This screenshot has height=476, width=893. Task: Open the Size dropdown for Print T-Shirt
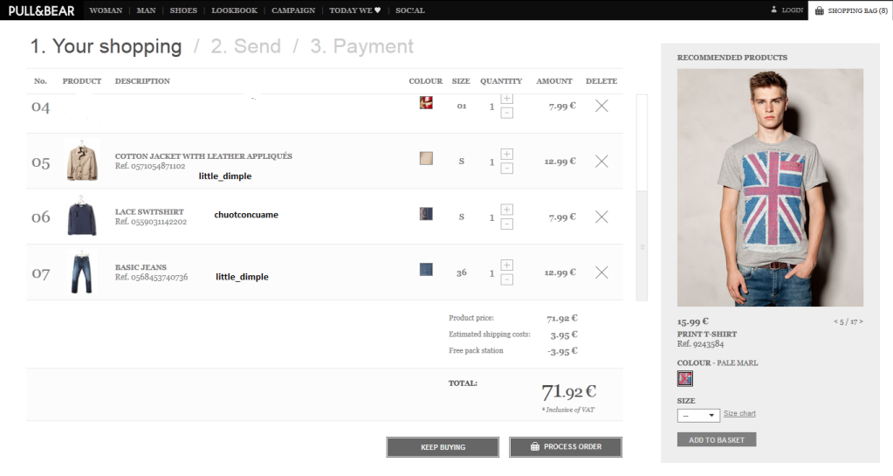698,415
